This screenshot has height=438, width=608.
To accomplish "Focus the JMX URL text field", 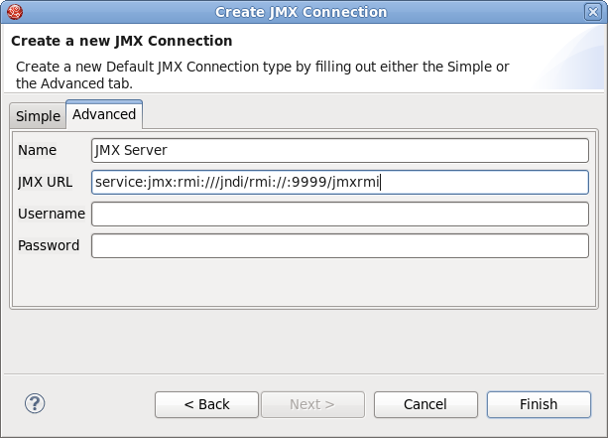I will (x=339, y=182).
